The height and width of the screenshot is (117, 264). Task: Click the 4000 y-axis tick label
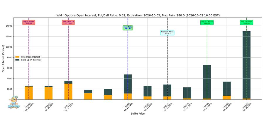tap(9, 79)
